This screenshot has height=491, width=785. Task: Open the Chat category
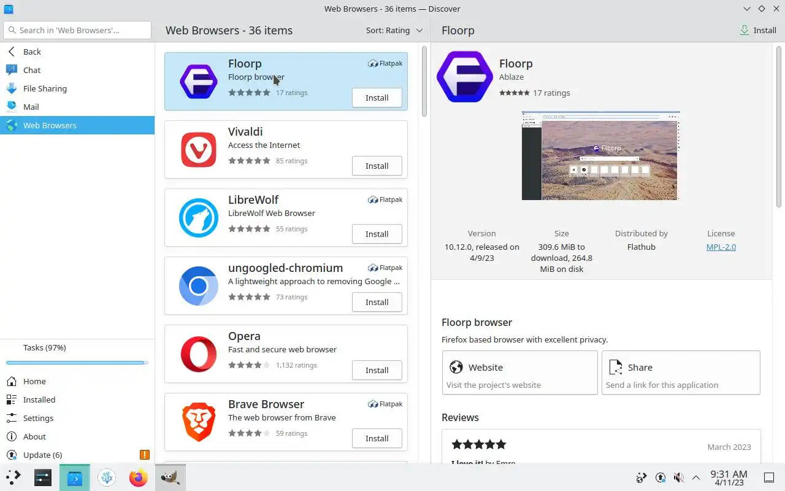77,70
